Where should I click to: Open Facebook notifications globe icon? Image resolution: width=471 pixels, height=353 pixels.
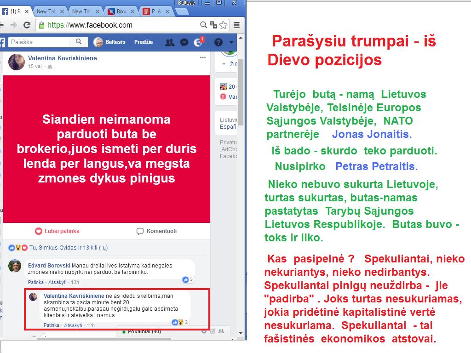198,43
